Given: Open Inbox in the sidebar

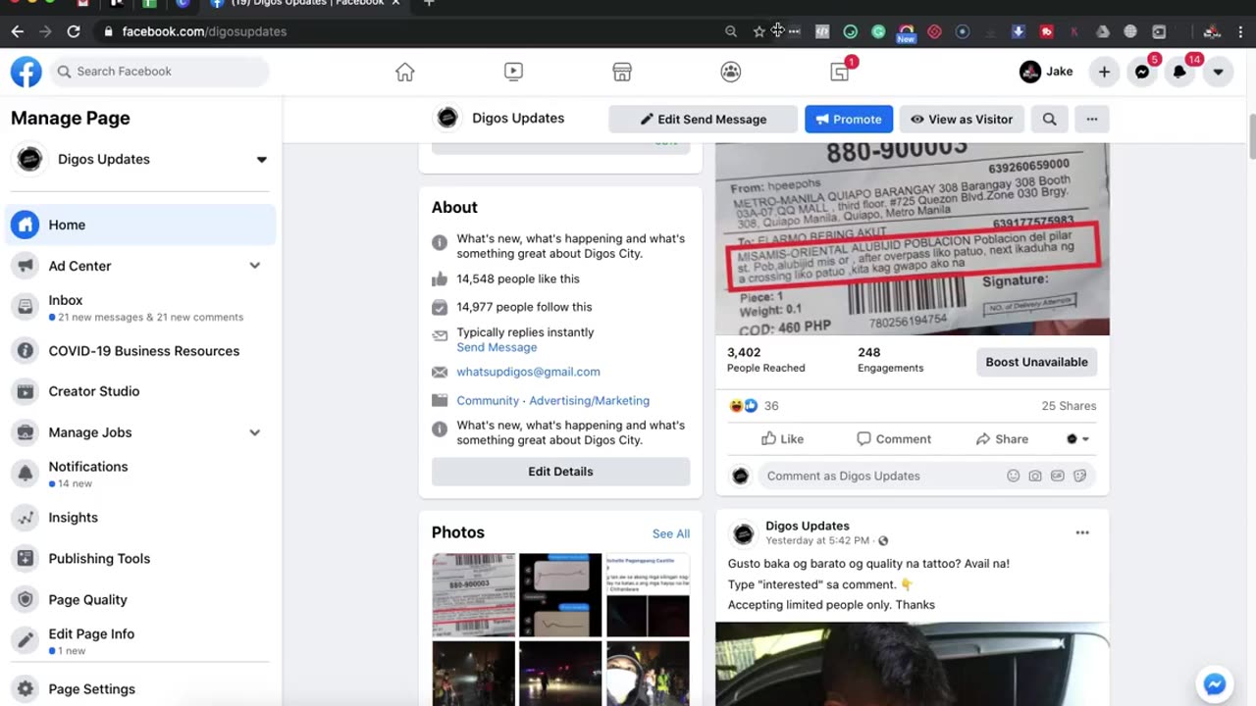Looking at the screenshot, I should (x=140, y=307).
